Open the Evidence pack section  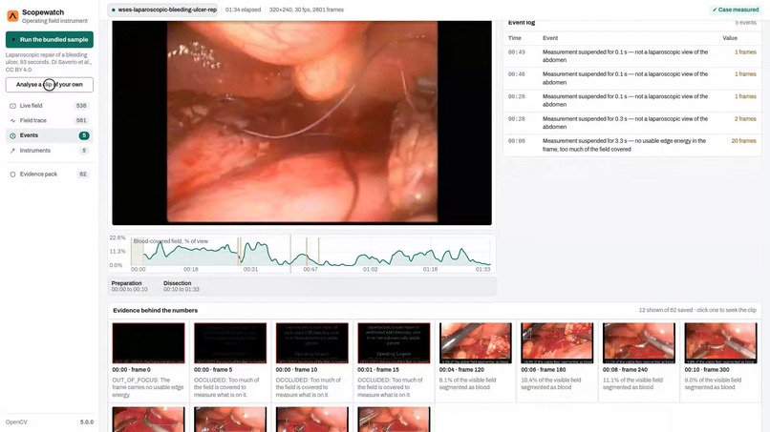pos(49,175)
